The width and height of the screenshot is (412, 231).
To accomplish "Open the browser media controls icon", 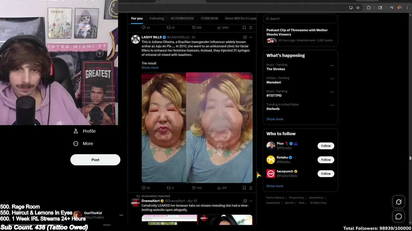I will [392, 8].
